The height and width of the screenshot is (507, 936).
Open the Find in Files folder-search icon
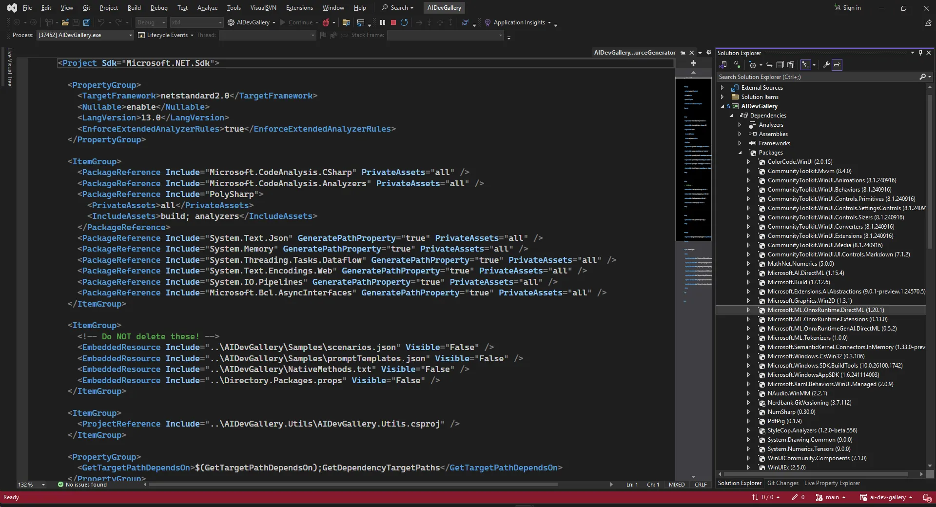click(x=347, y=22)
